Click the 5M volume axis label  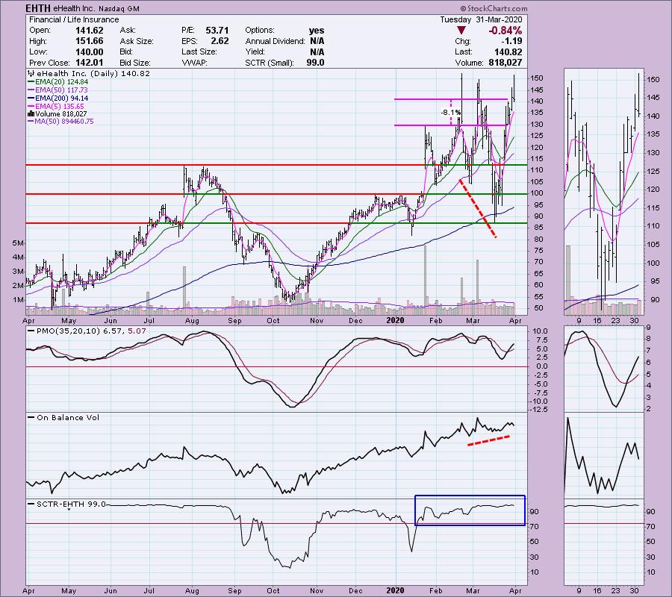[19, 243]
